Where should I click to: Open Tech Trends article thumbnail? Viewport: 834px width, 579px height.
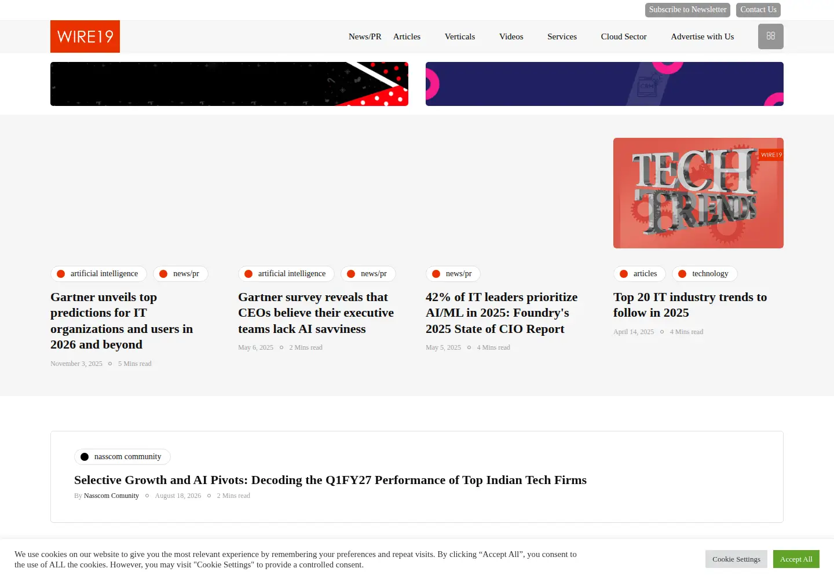coord(698,193)
